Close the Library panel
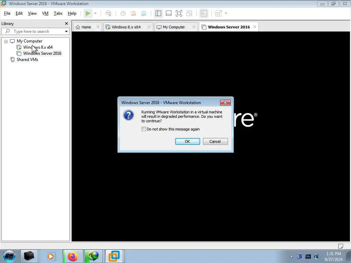The width and height of the screenshot is (351, 263). pyautogui.click(x=66, y=24)
